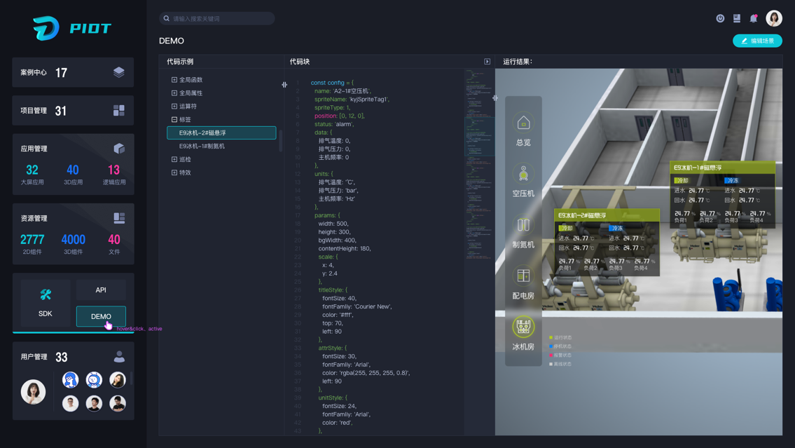
Task: Click the 编辑场景 button
Action: click(757, 41)
